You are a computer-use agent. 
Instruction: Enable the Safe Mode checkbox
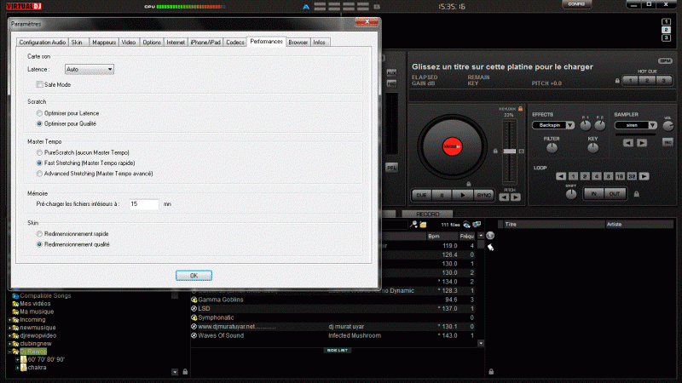pyautogui.click(x=39, y=84)
